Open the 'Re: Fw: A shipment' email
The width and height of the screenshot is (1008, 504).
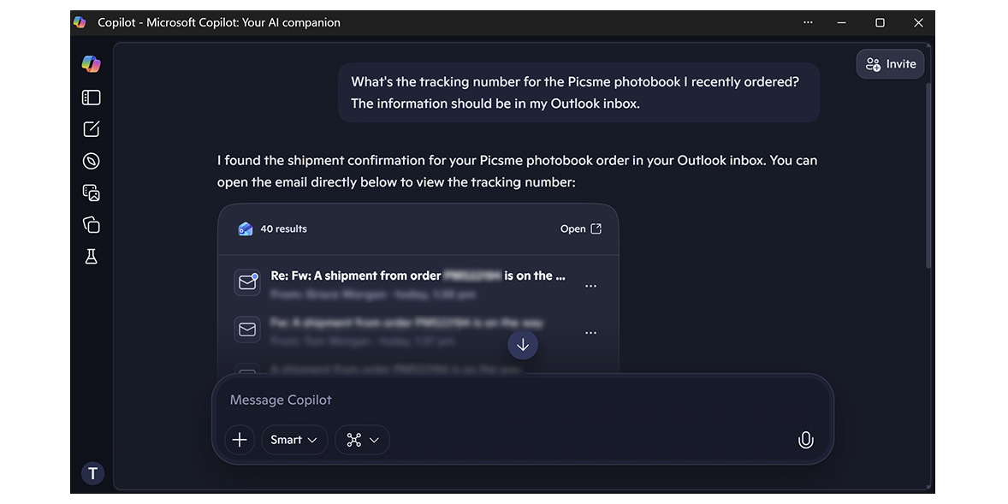pyautogui.click(x=418, y=276)
